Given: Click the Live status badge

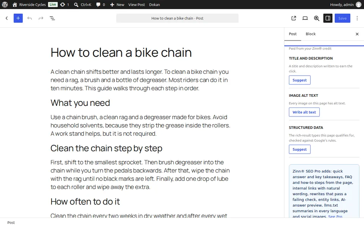Looking at the screenshot, I should point(53,5).
